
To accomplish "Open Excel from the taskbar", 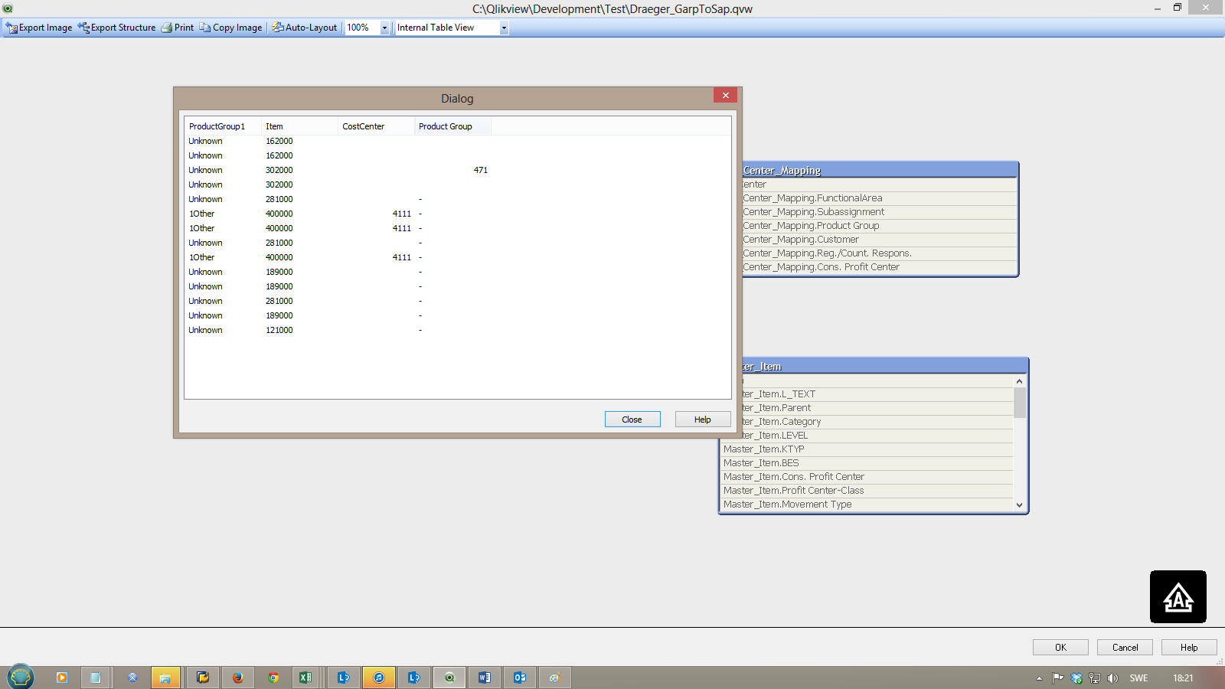I will (x=305, y=678).
